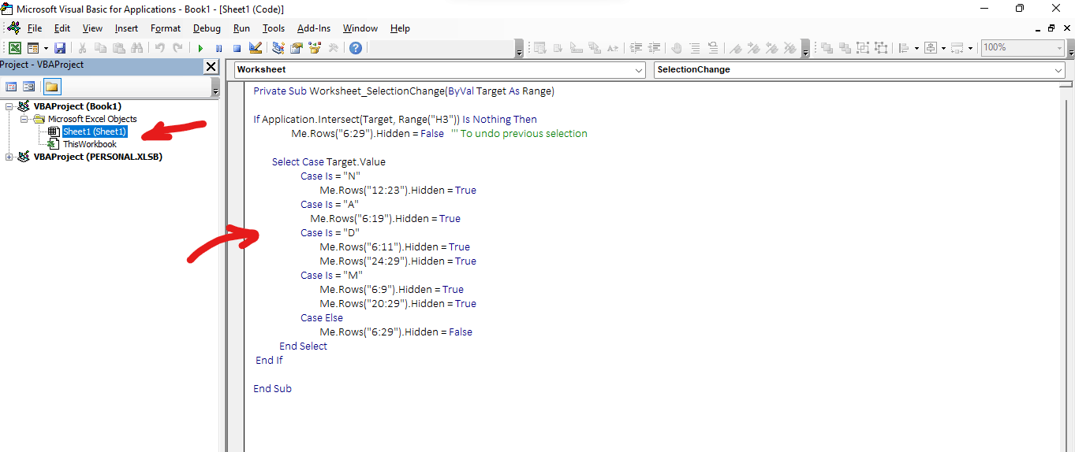Image resolution: width=1075 pixels, height=452 pixels.
Task: Open the File menu
Action: click(x=35, y=28)
